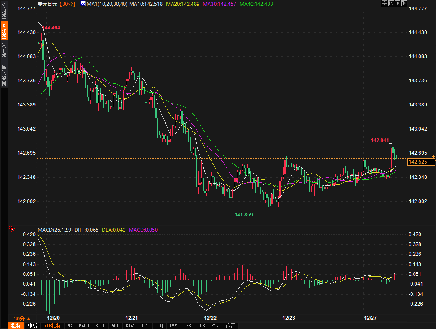Viewport: 436px width, 329px height.
Task: Click the MA1 indicator chart icon
Action: click(x=83, y=4)
